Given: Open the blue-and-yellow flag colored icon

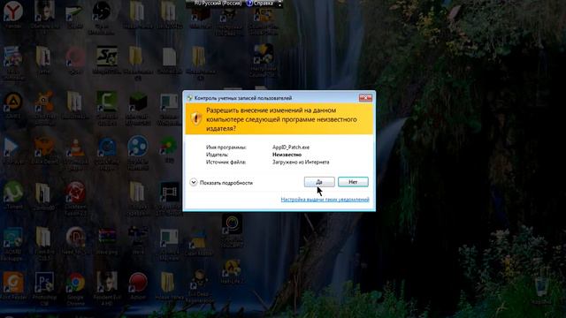Looking at the screenshot, I should pyautogui.click(x=198, y=238).
